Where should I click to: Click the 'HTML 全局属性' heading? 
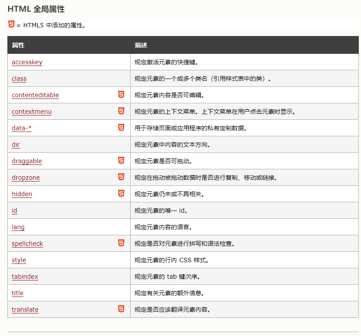[36, 9]
